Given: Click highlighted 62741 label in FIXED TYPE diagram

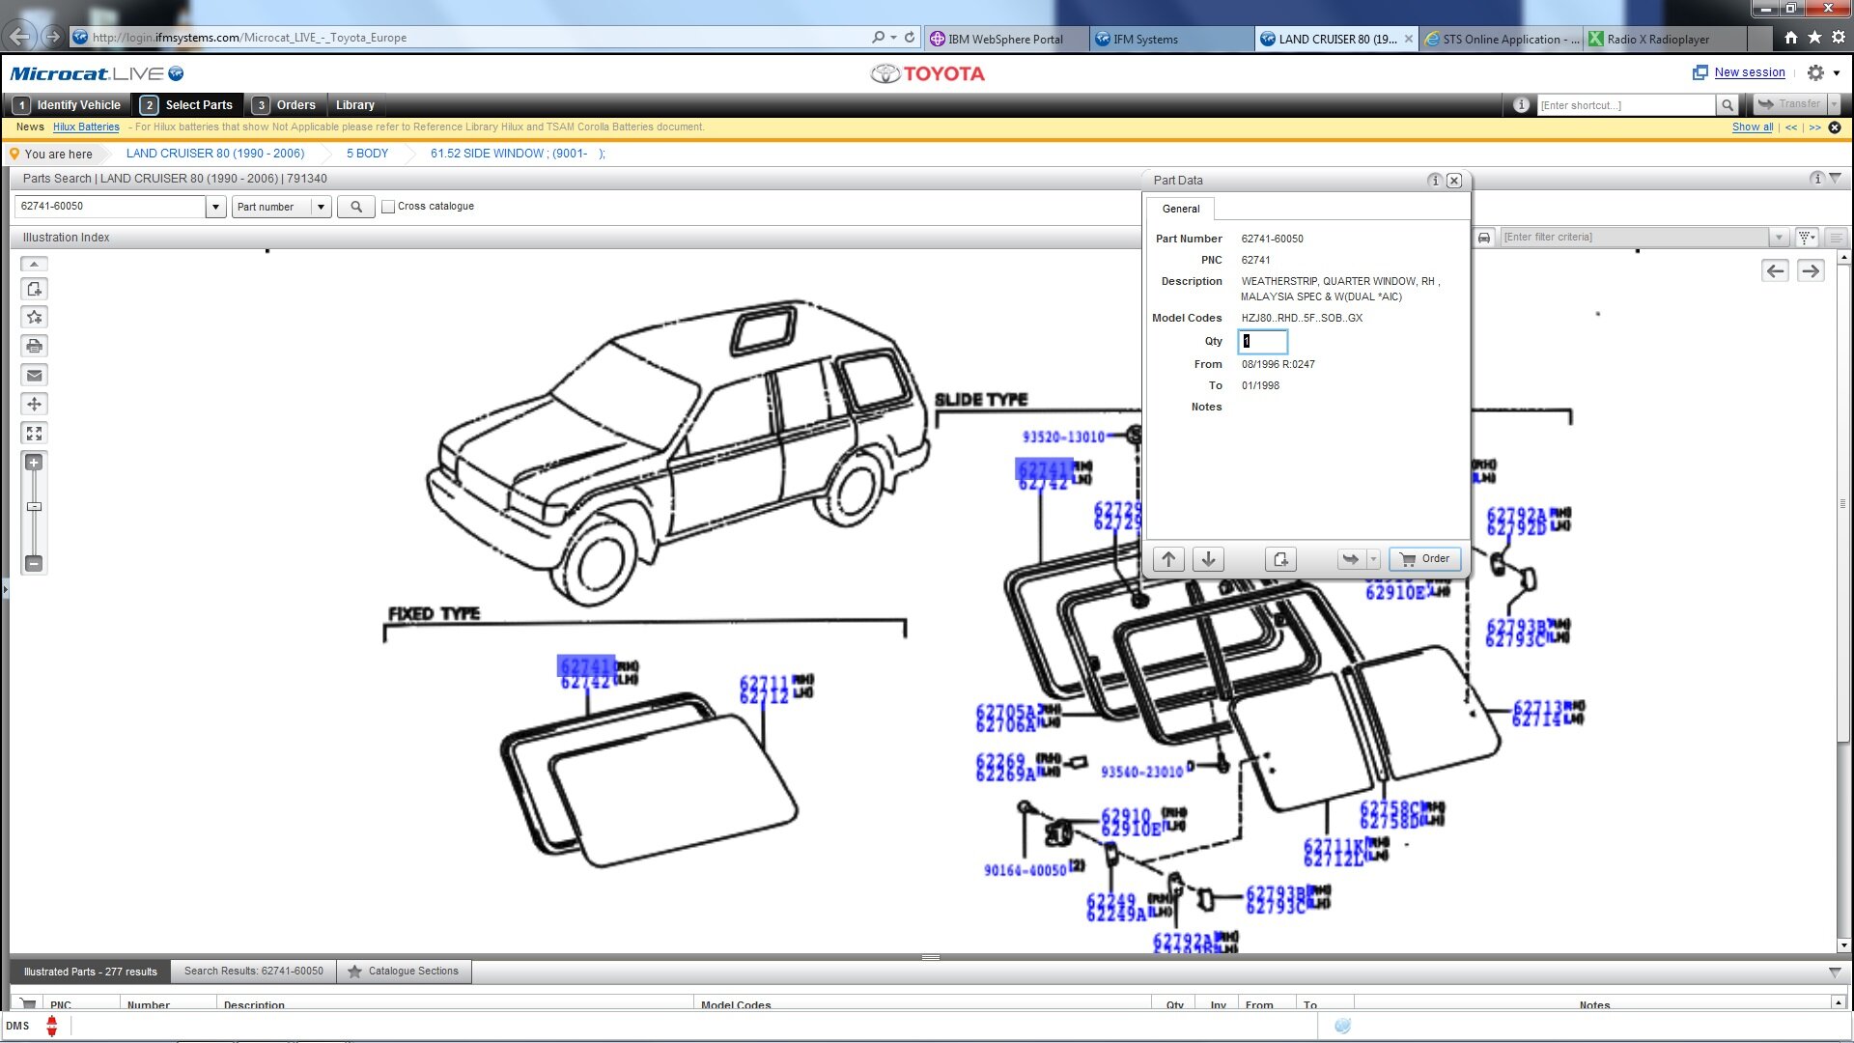Looking at the screenshot, I should [x=586, y=666].
